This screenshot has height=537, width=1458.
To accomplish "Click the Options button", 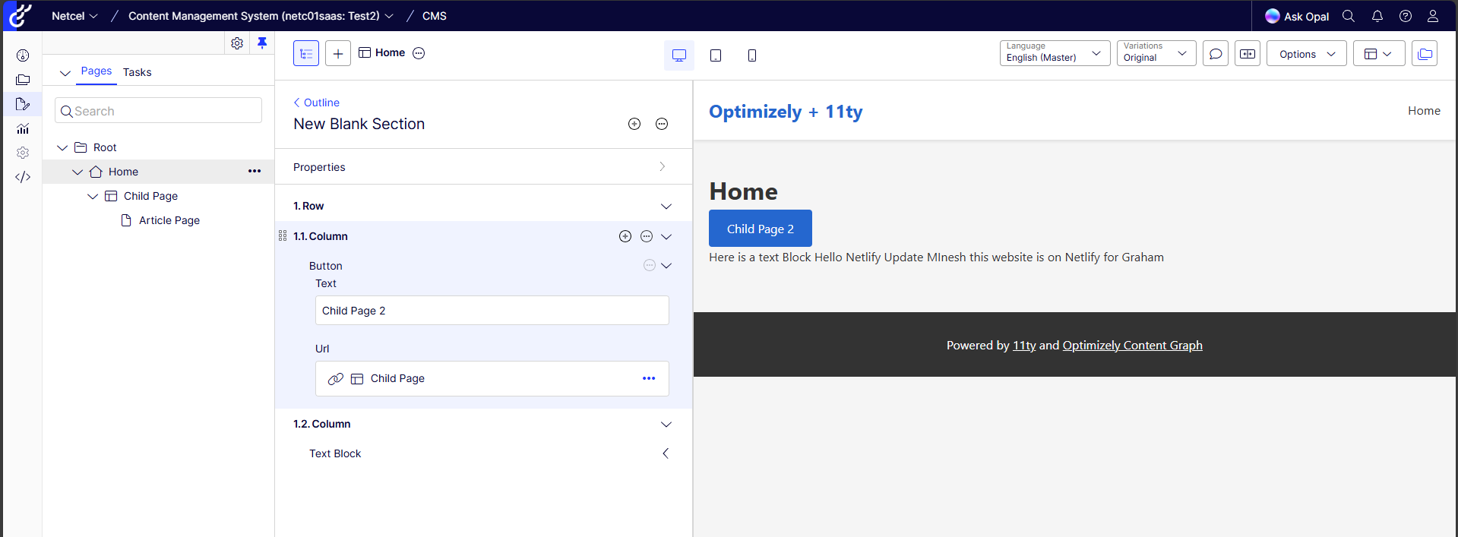I will pos(1306,54).
